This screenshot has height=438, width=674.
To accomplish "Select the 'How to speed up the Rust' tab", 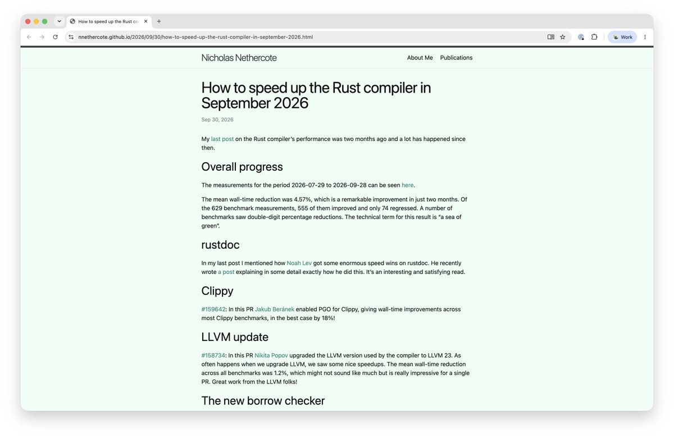I will (110, 21).
